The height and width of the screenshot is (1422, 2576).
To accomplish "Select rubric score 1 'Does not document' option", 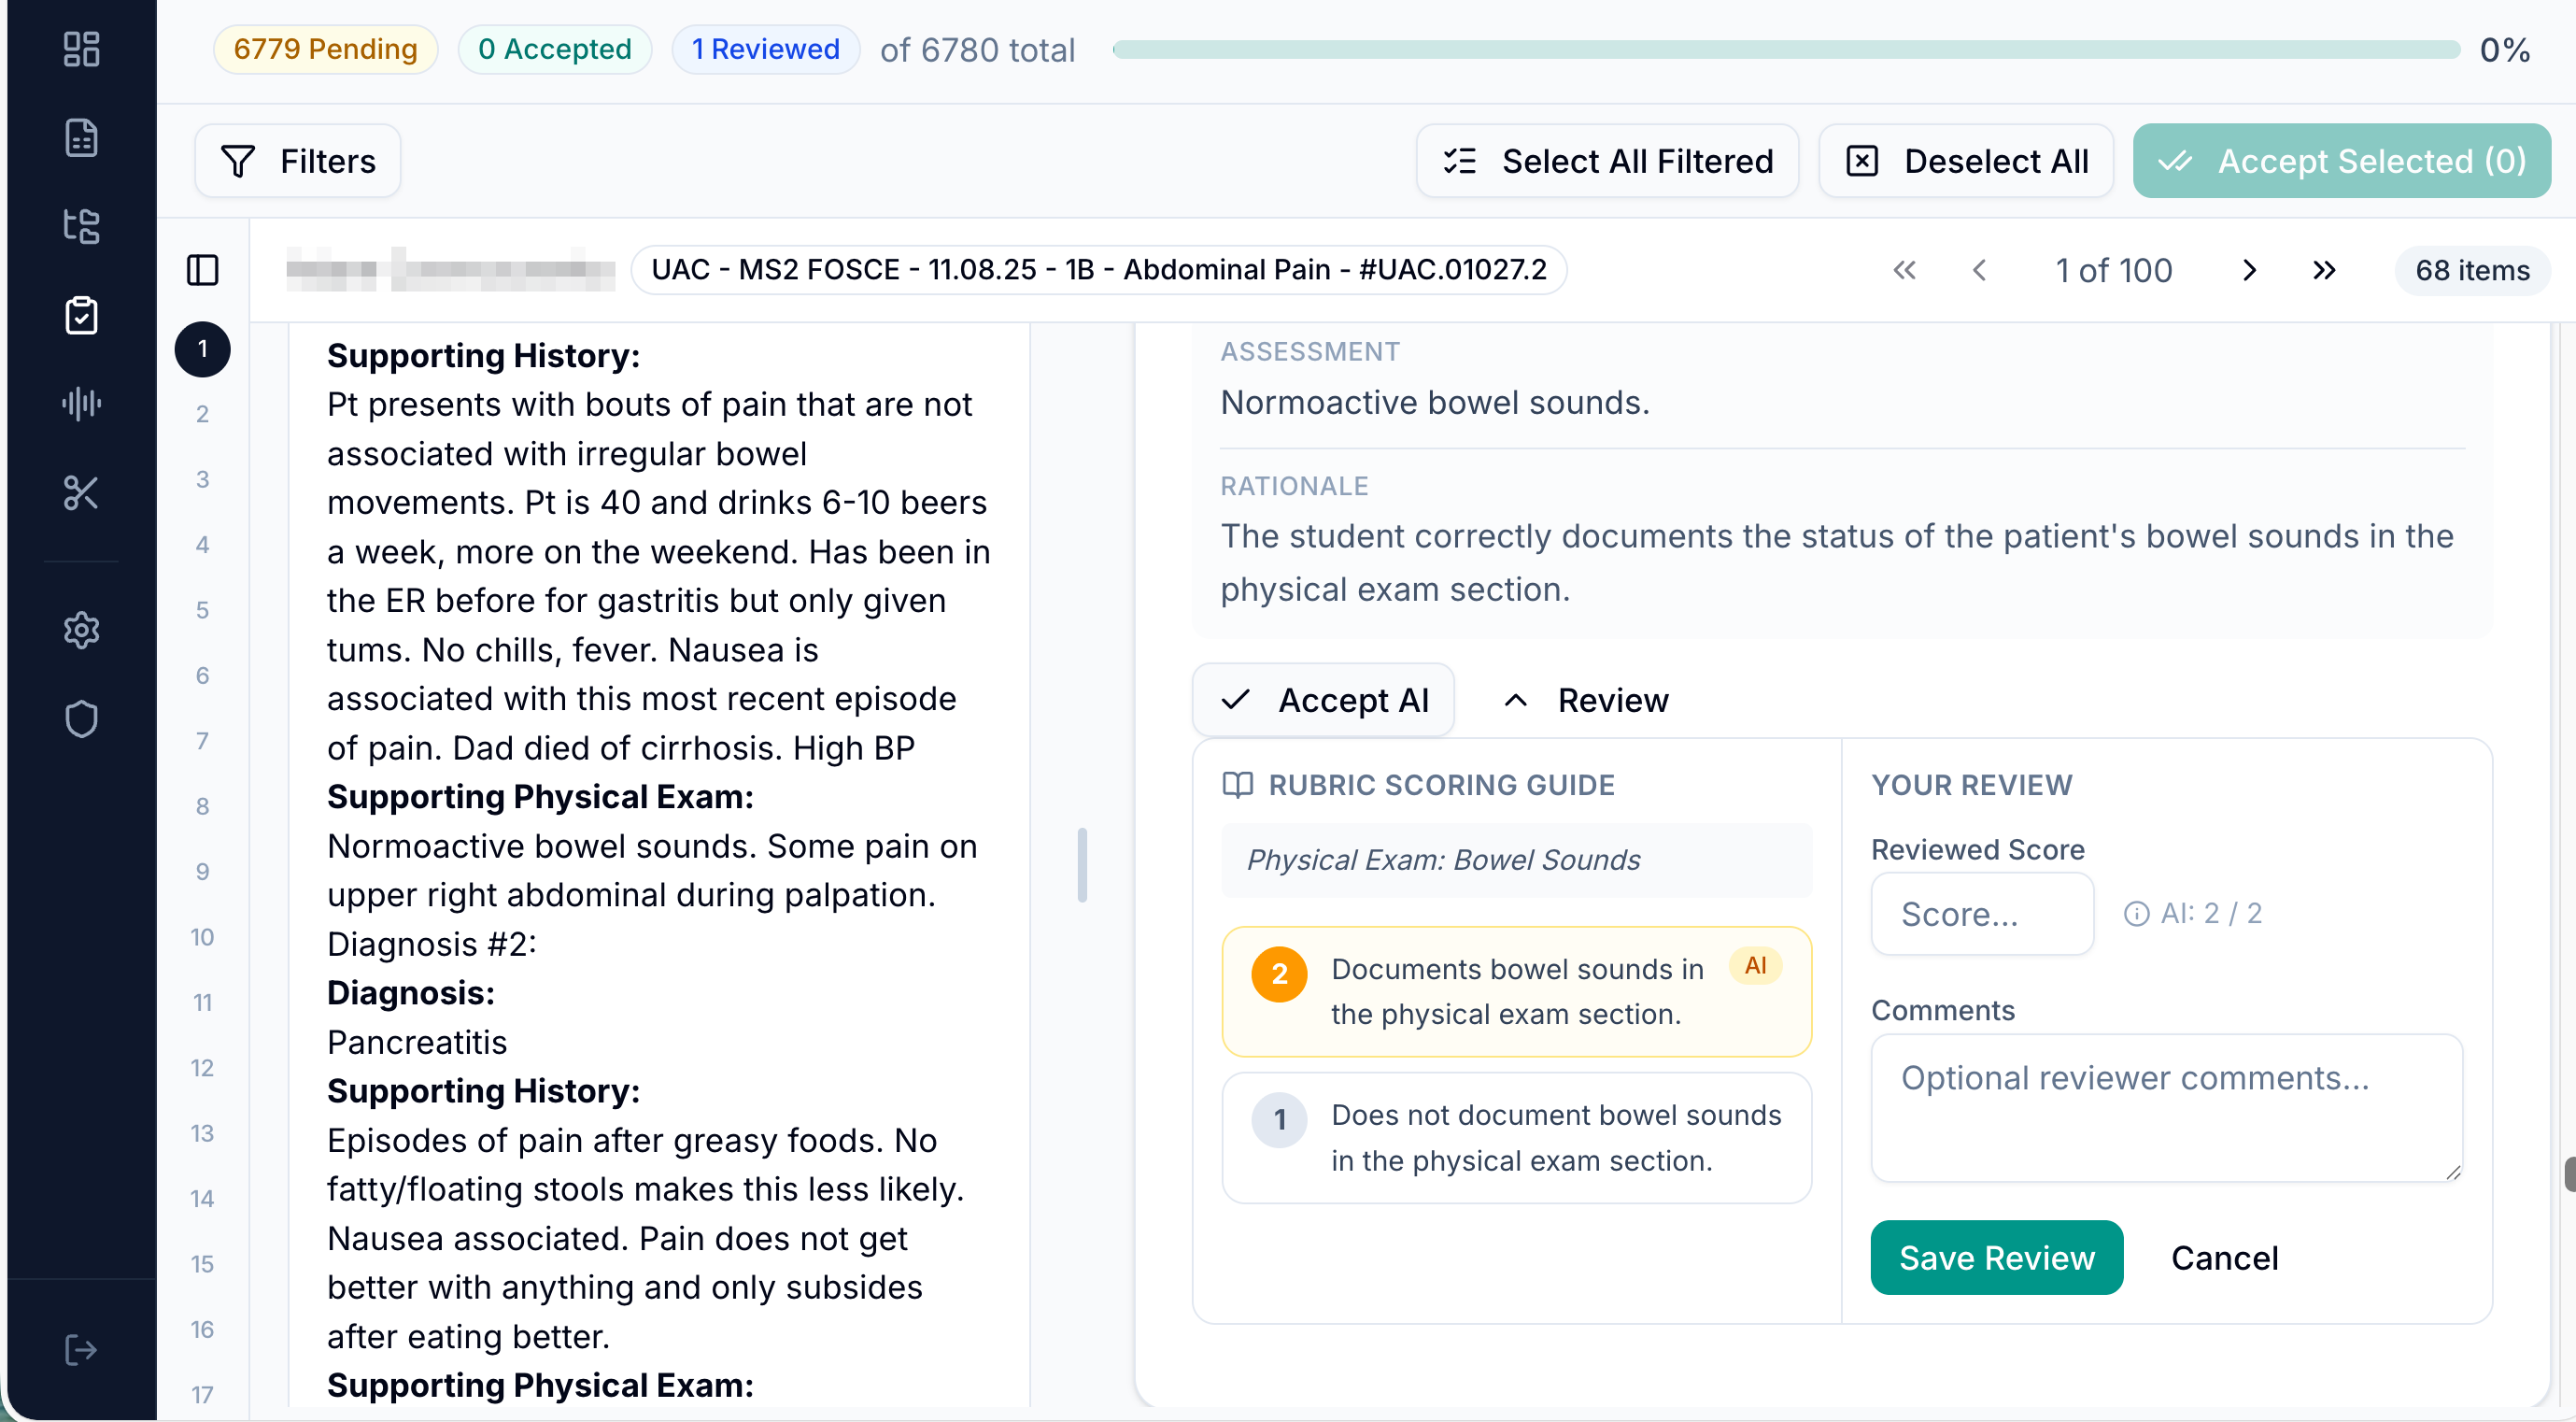I will 1516,1137.
